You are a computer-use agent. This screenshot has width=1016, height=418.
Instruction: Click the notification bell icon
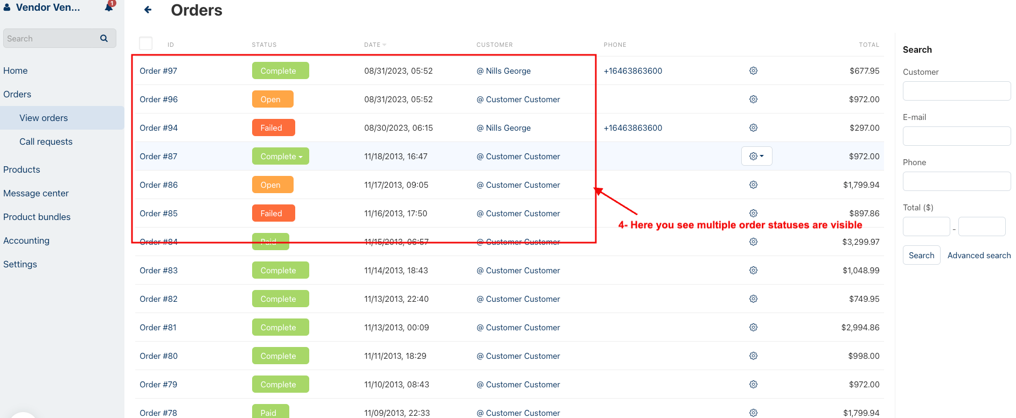tap(109, 7)
